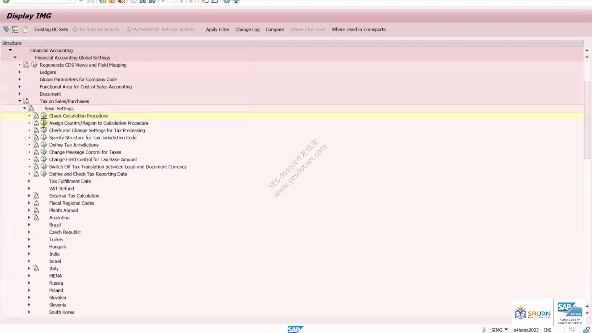Execute the Regenerate CDS Views and Field Mapping icon
592x333 pixels.
(34, 65)
